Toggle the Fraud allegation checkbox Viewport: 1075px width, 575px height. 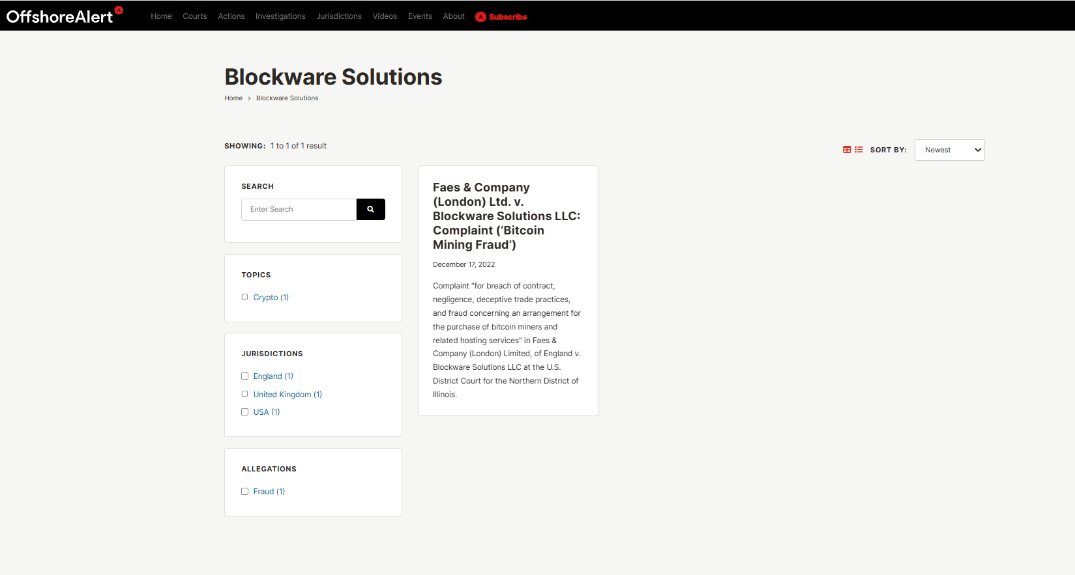pyautogui.click(x=245, y=492)
